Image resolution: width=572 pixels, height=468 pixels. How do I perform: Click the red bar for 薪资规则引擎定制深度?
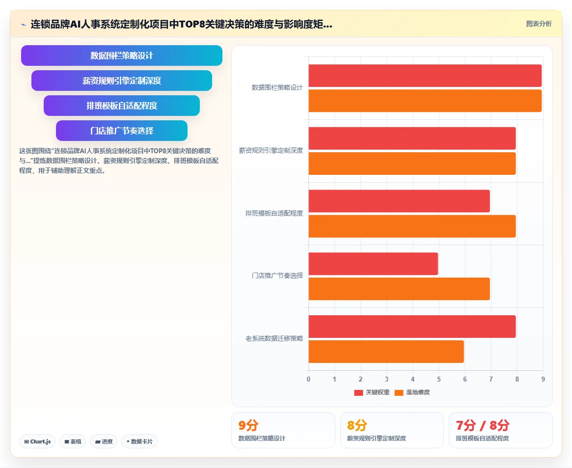coord(412,138)
